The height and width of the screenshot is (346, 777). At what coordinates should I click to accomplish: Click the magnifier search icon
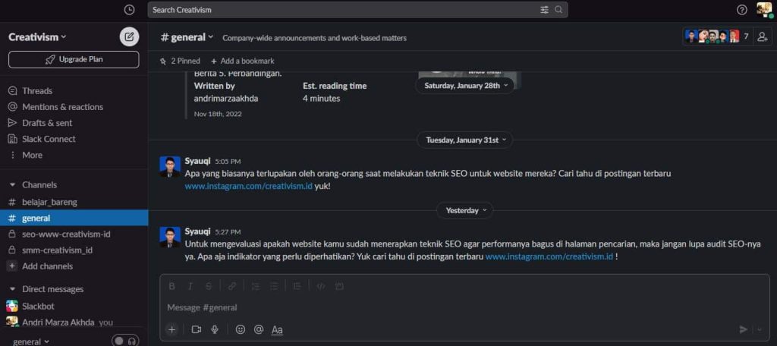coord(558,9)
